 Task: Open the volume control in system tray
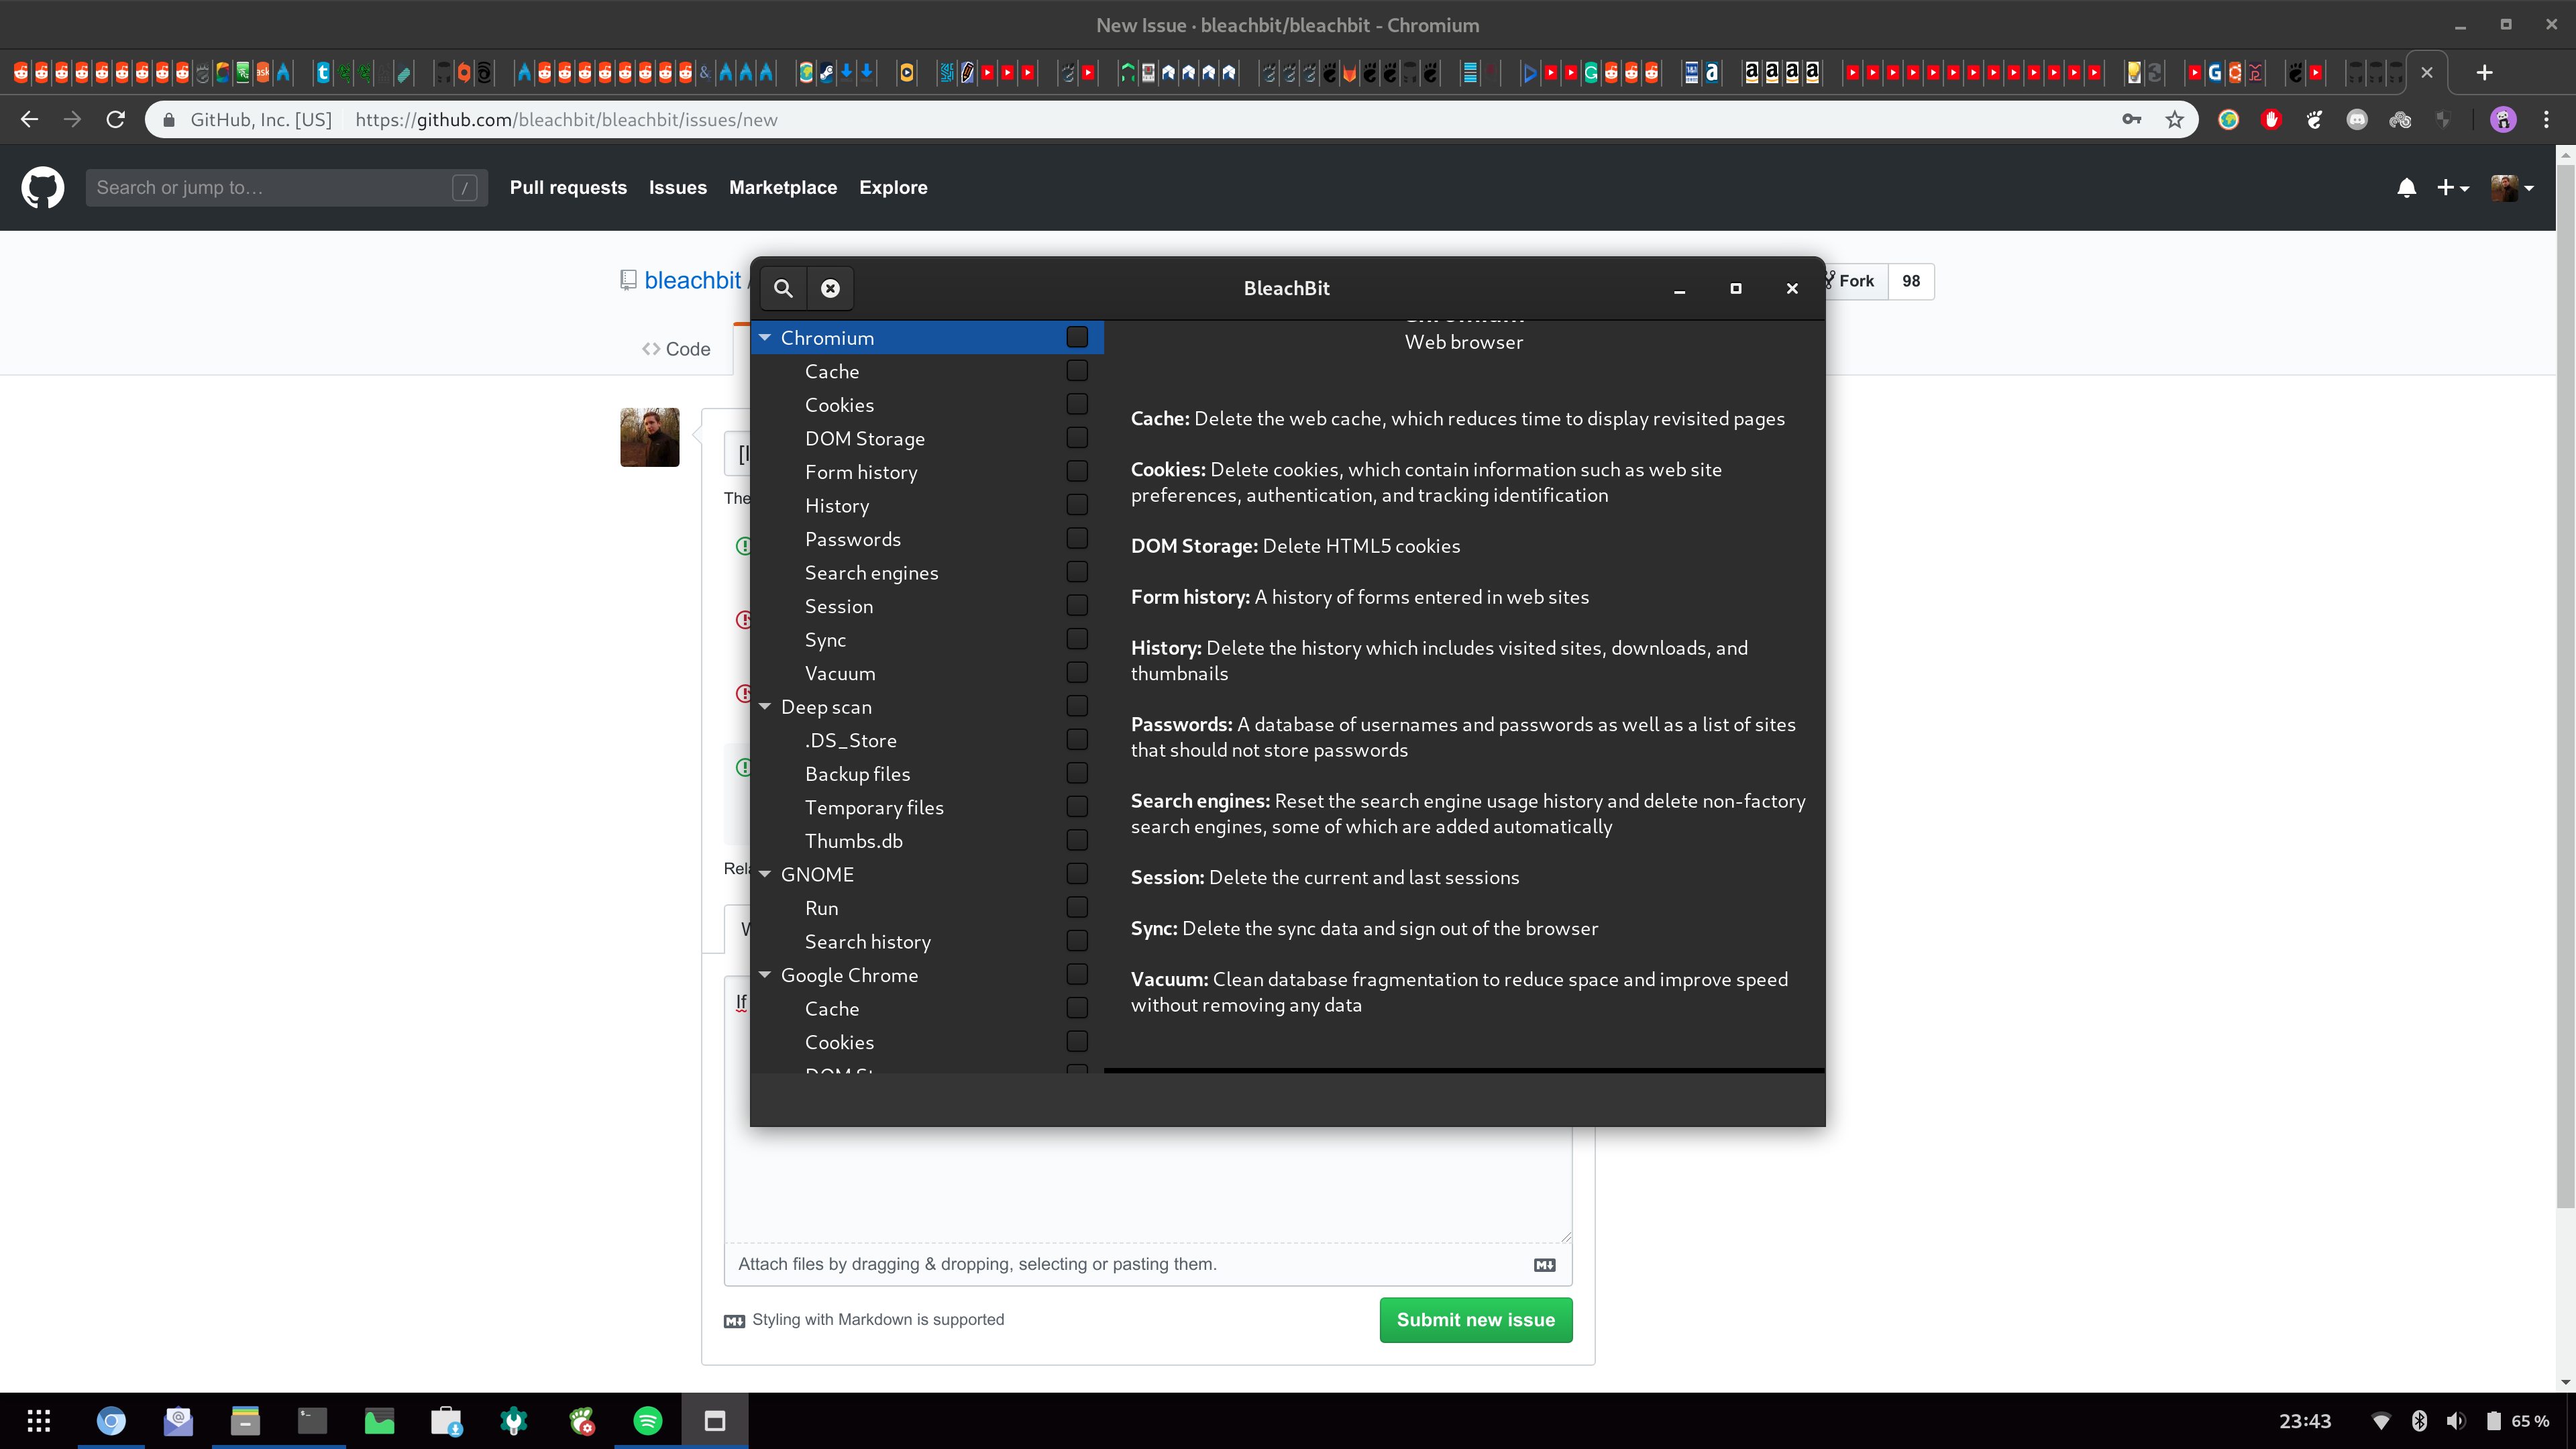point(2456,1421)
